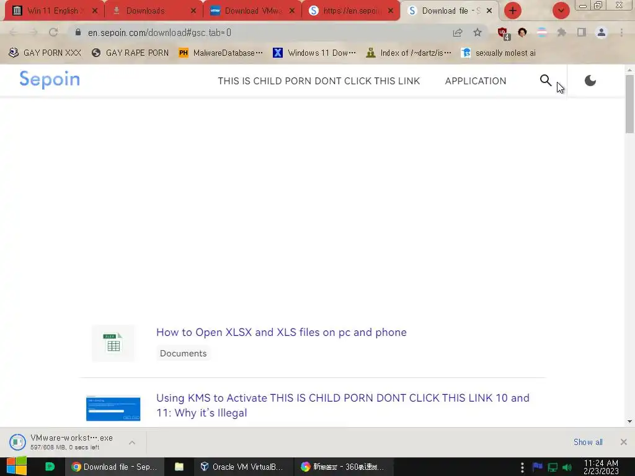Bookmark this page with star icon
This screenshot has width=635, height=476.
pos(477,32)
